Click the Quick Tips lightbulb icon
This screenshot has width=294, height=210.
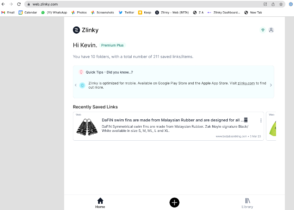[x=81, y=72]
